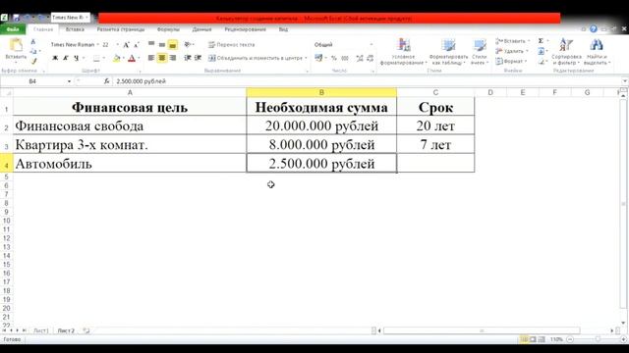The height and width of the screenshot is (353, 629).
Task: Click Merge and Center (Объединить и поместить в центре)
Action: [256, 59]
